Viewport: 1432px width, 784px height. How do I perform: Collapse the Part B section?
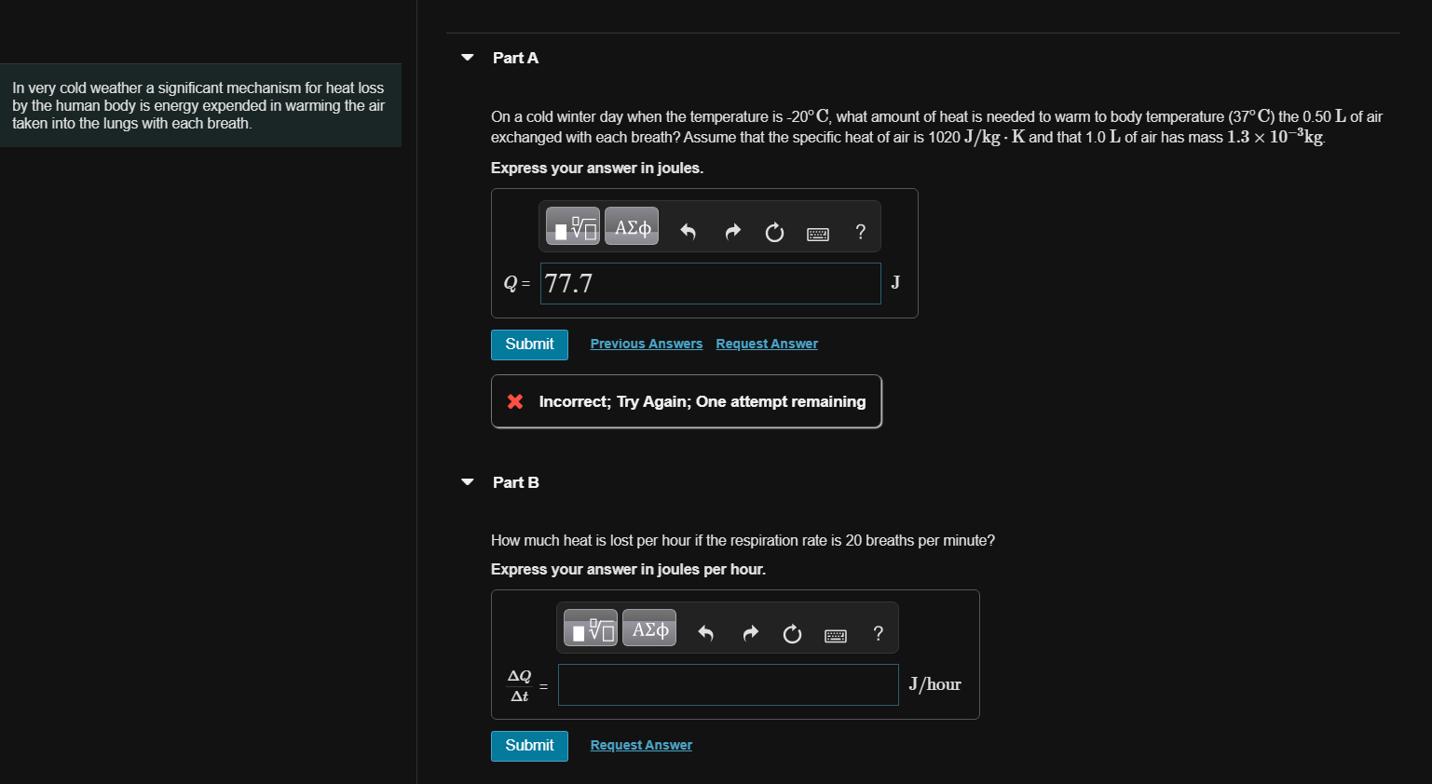(x=468, y=482)
